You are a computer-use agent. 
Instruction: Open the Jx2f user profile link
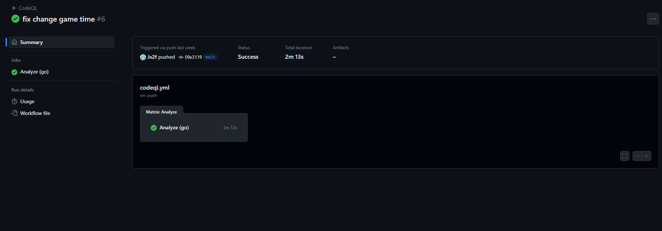pyautogui.click(x=152, y=57)
